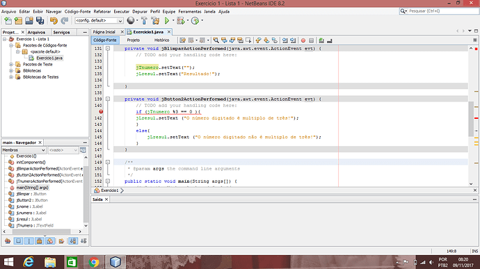The height and width of the screenshot is (269, 480).
Task: Toggle show fields filter in Navigator bottom bar
Action: (x=18, y=241)
